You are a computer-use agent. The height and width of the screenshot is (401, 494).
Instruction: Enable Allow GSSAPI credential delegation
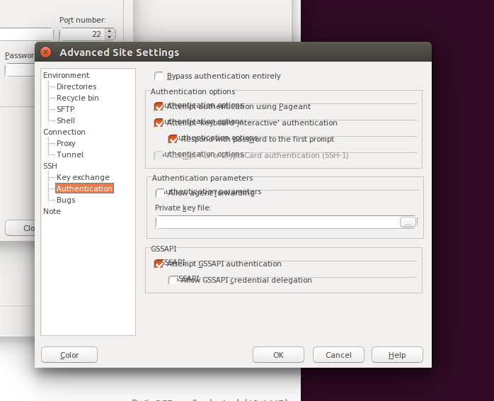pyautogui.click(x=173, y=281)
